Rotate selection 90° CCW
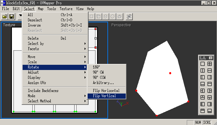This screenshot has width=217, height=125. click(x=107, y=77)
